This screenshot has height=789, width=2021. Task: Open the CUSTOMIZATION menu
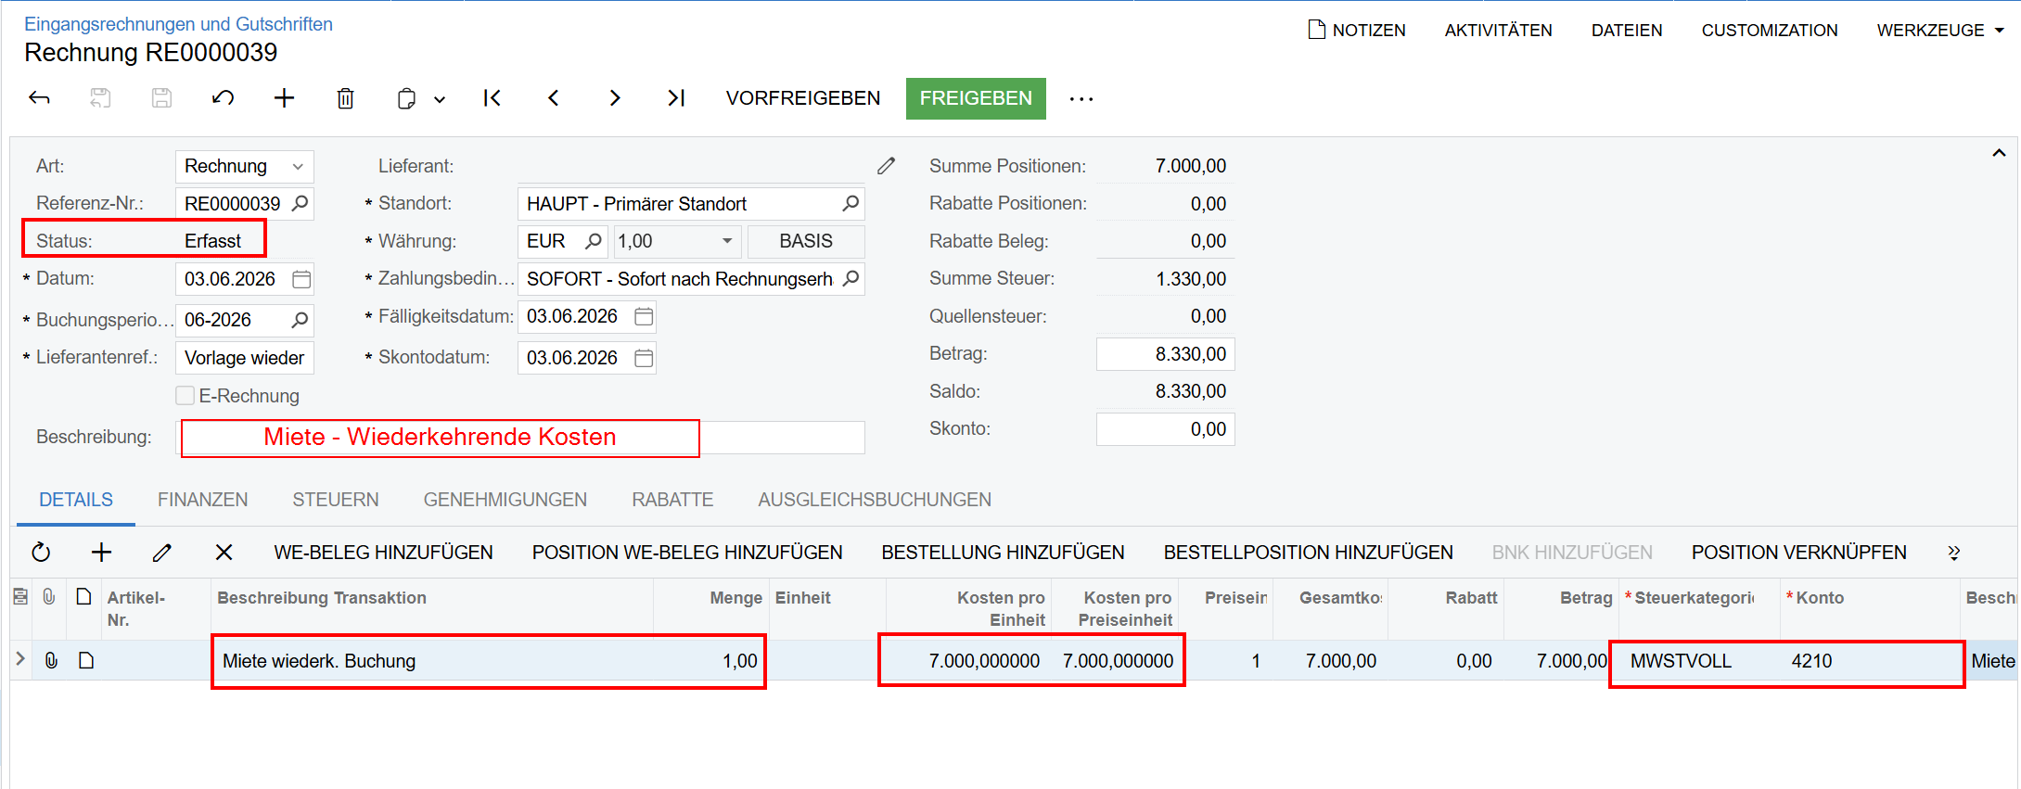point(1770,30)
